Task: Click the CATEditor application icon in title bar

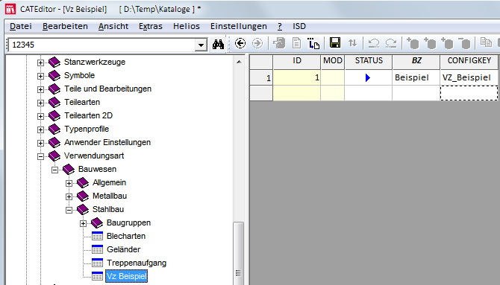Action: 10,9
